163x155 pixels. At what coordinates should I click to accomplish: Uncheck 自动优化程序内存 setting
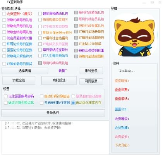pyautogui.click(x=73, y=103)
